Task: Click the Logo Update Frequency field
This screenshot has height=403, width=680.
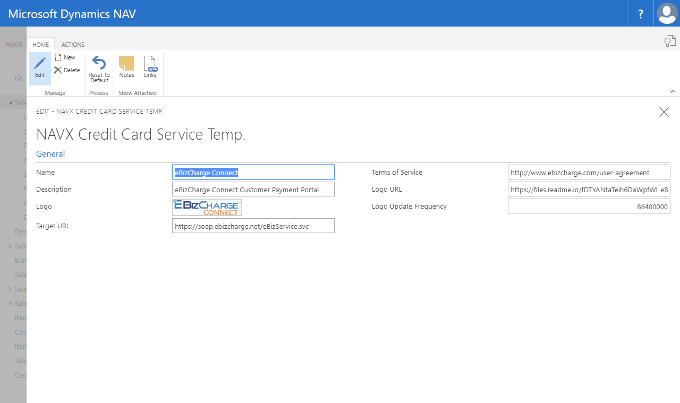Action: (x=589, y=207)
